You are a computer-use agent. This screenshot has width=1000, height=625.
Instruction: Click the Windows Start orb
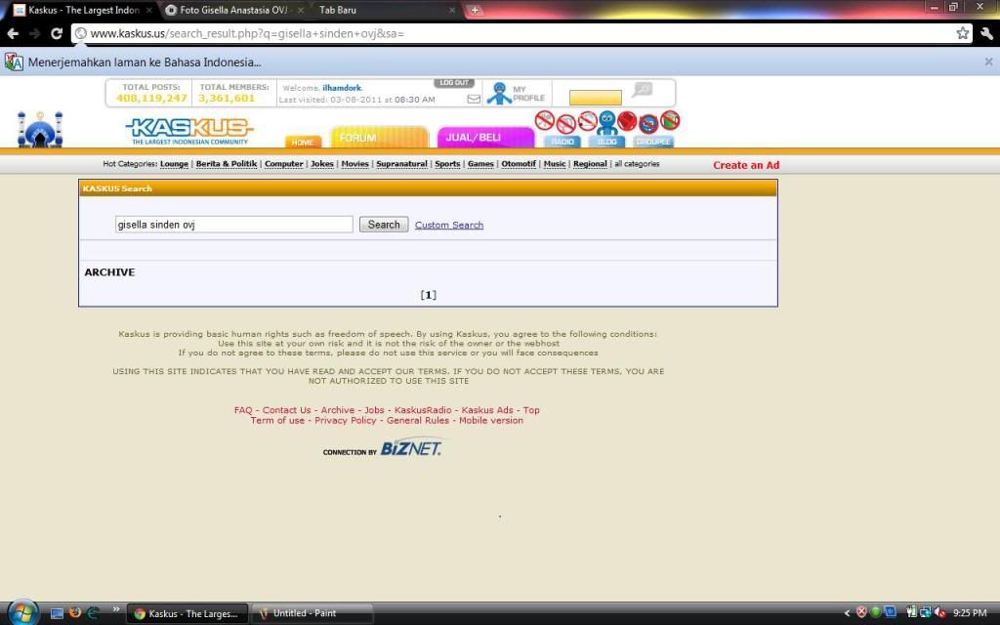(x=21, y=613)
